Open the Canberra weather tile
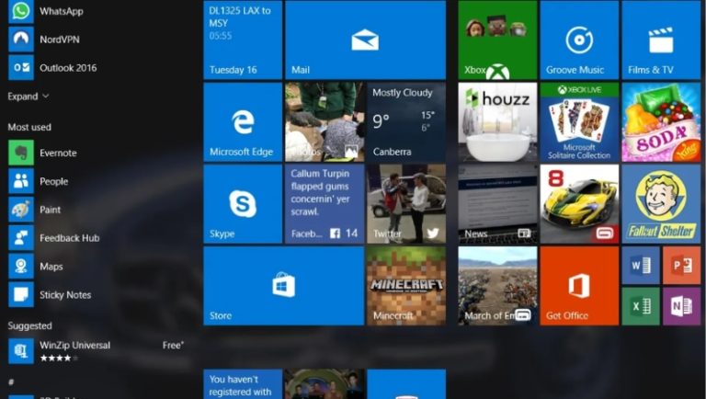The height and width of the screenshot is (399, 706). (x=406, y=122)
